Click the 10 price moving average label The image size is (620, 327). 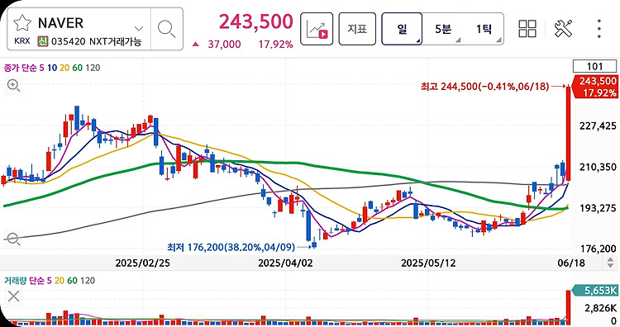[x=52, y=68]
